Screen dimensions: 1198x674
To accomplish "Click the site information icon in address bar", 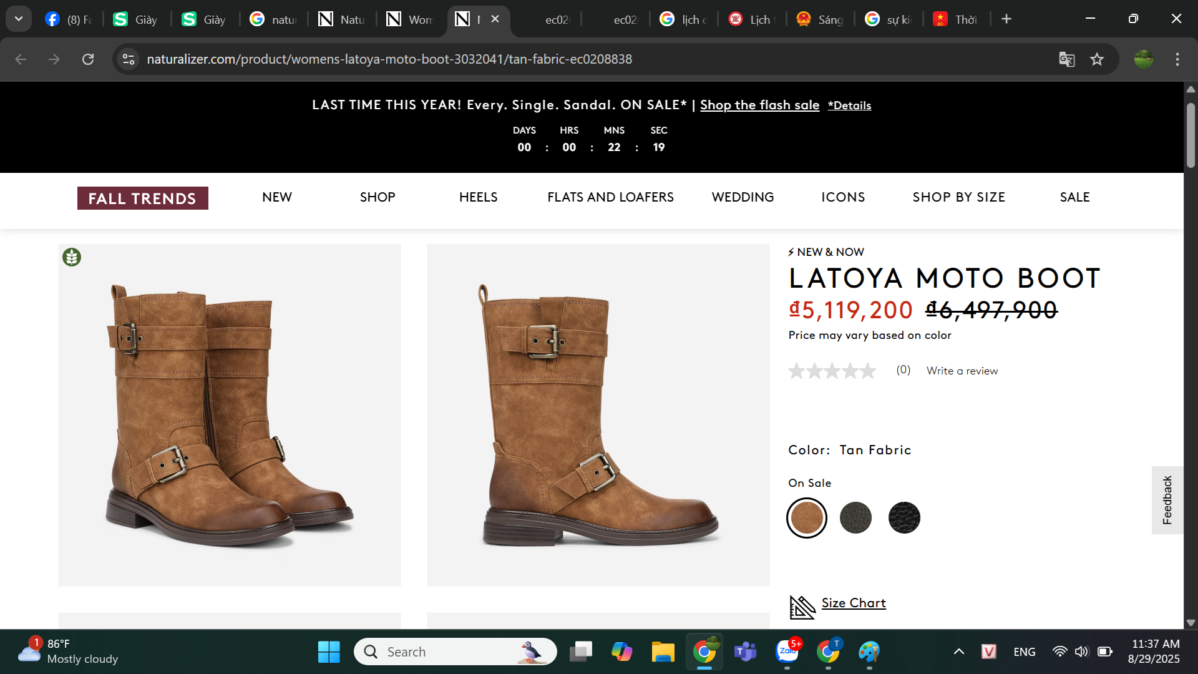I will [129, 59].
